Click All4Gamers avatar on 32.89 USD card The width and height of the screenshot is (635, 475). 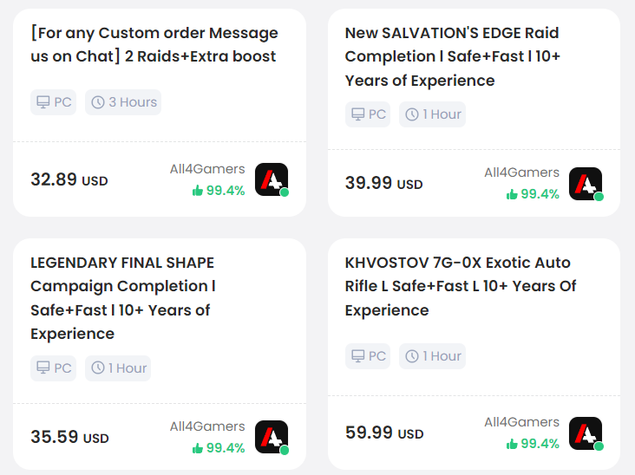click(272, 179)
